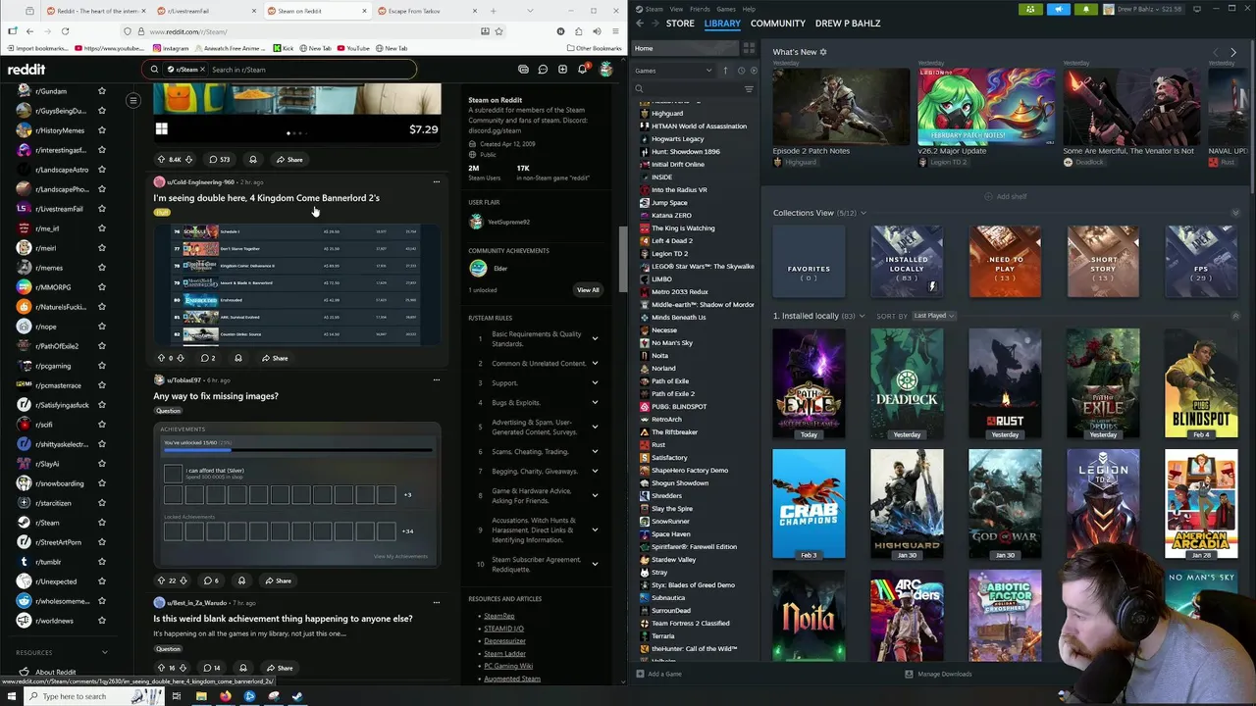Favorite r/LivestreamFail with star
1256x706 pixels.
(x=101, y=209)
